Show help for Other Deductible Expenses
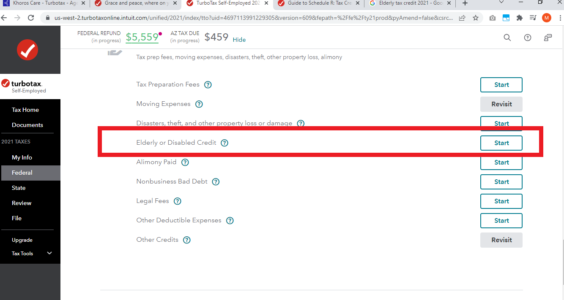Image resolution: width=564 pixels, height=300 pixels. click(230, 221)
